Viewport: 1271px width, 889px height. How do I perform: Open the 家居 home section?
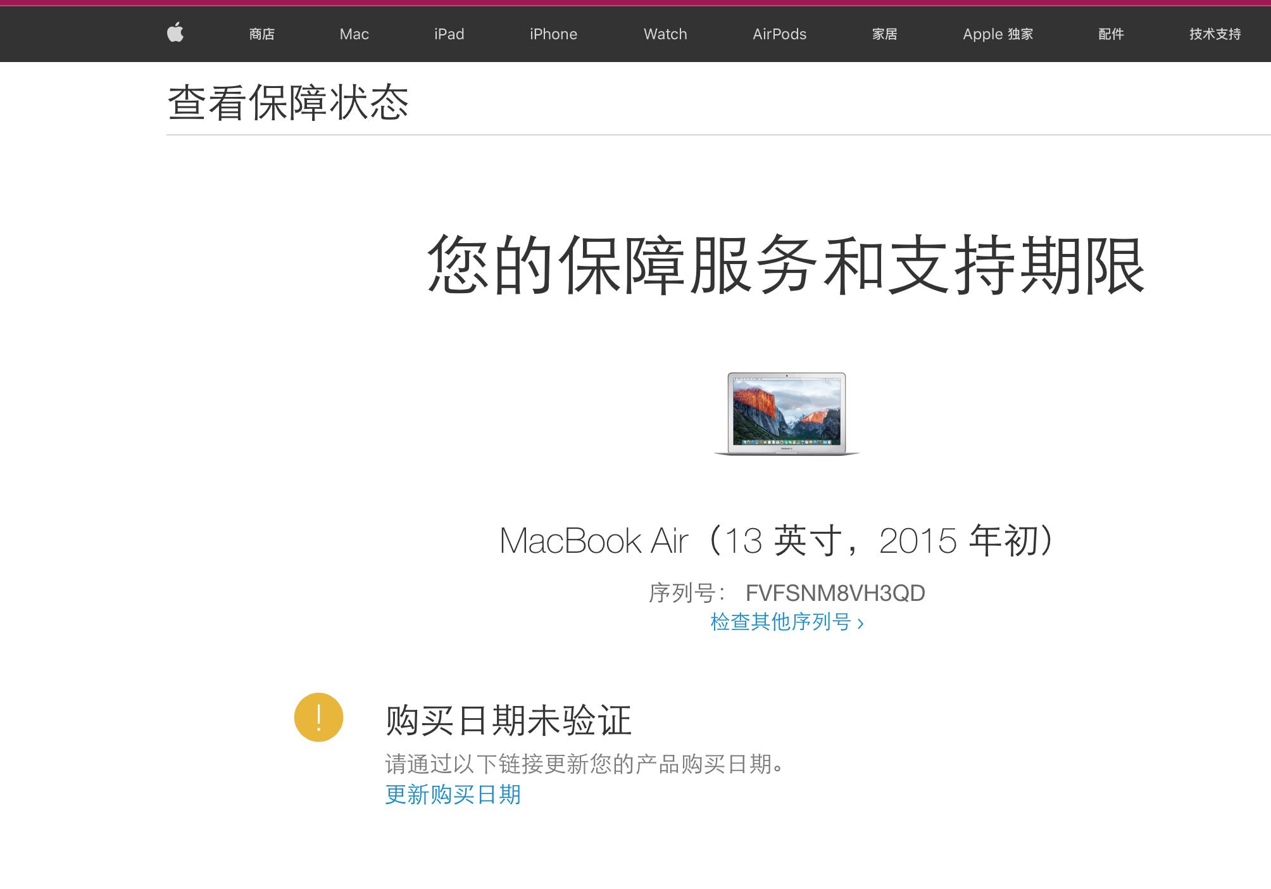pyautogui.click(x=884, y=34)
